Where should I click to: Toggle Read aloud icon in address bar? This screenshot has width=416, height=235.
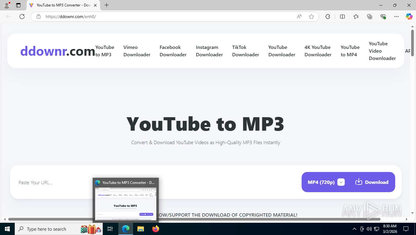click(x=299, y=17)
